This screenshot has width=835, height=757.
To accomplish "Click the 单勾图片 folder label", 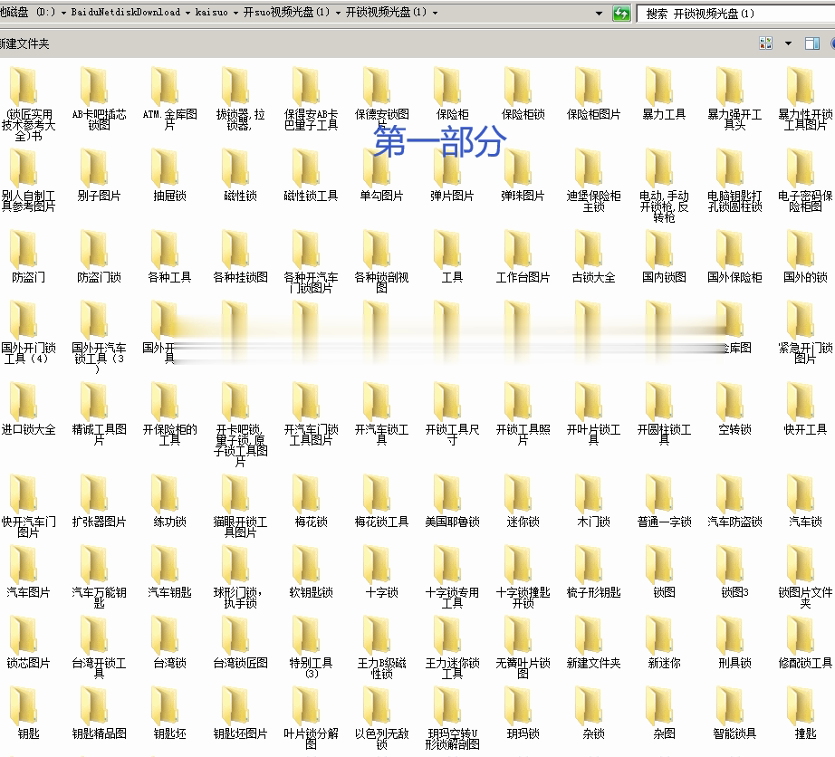I will (x=382, y=196).
